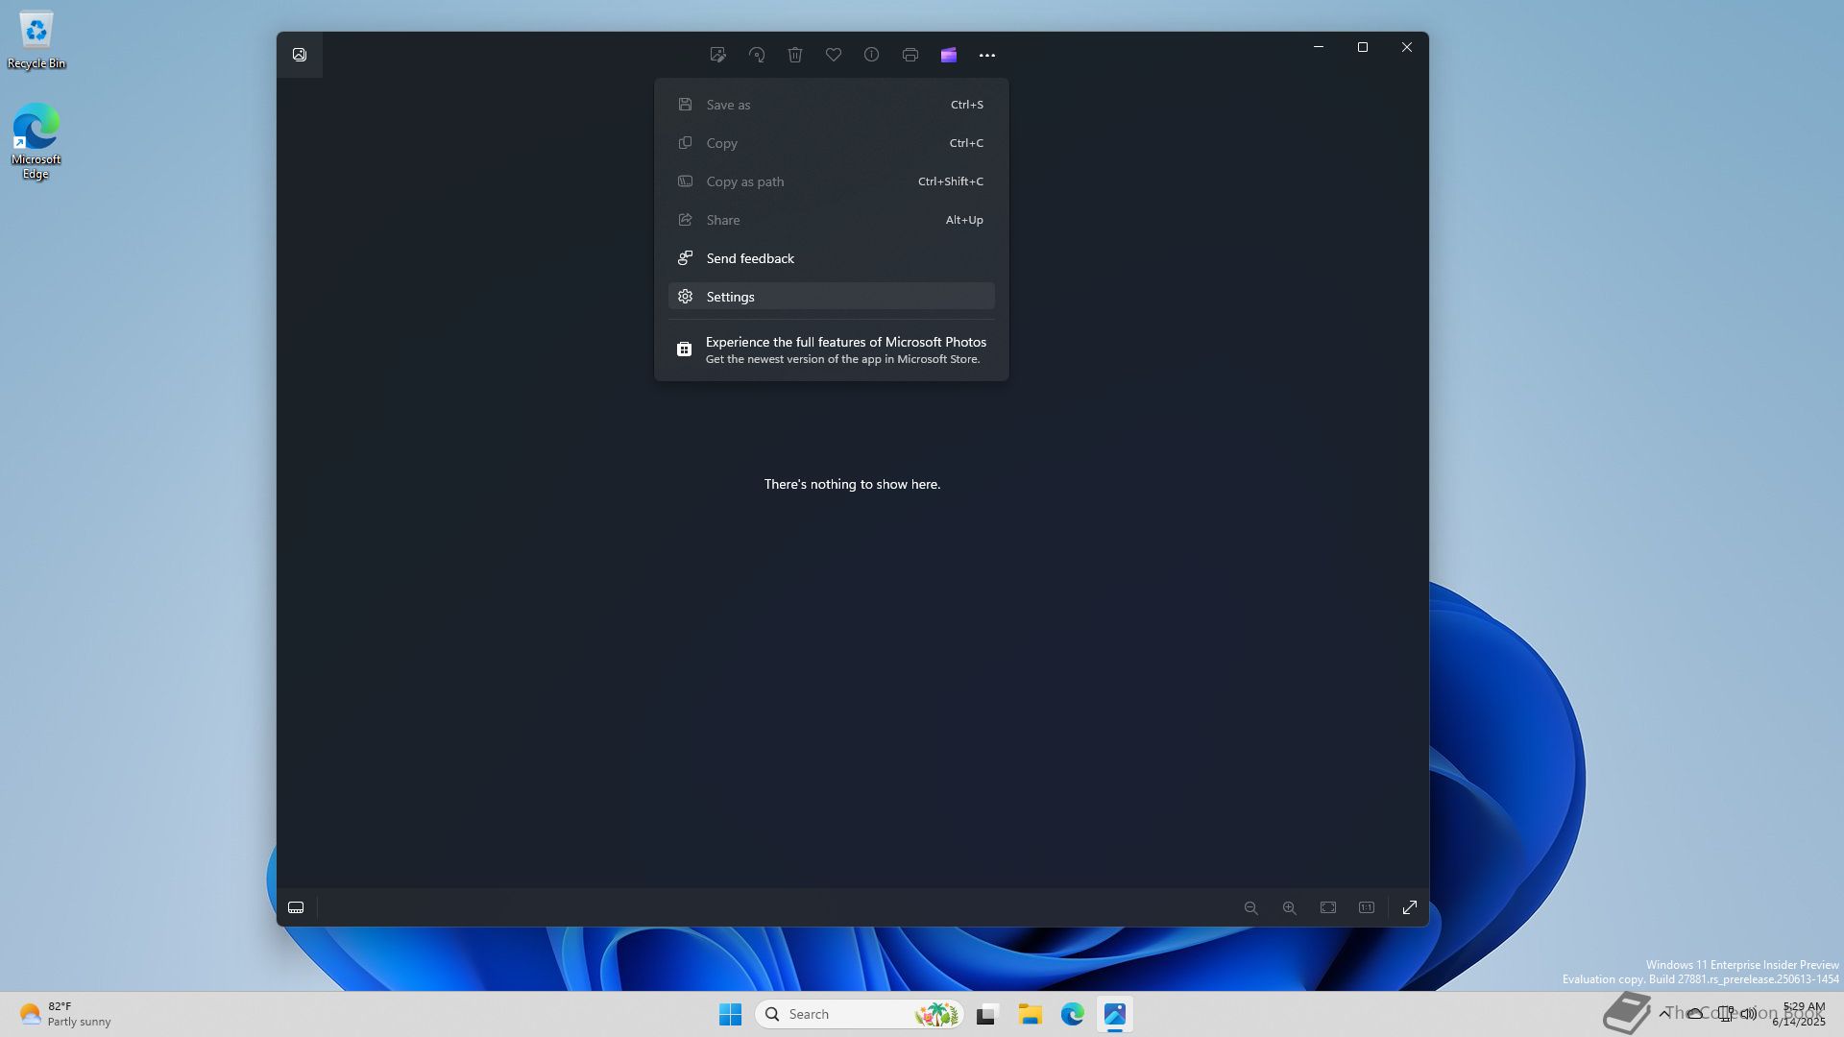Collapse the See more three-dots menu
The image size is (1844, 1037).
[987, 55]
